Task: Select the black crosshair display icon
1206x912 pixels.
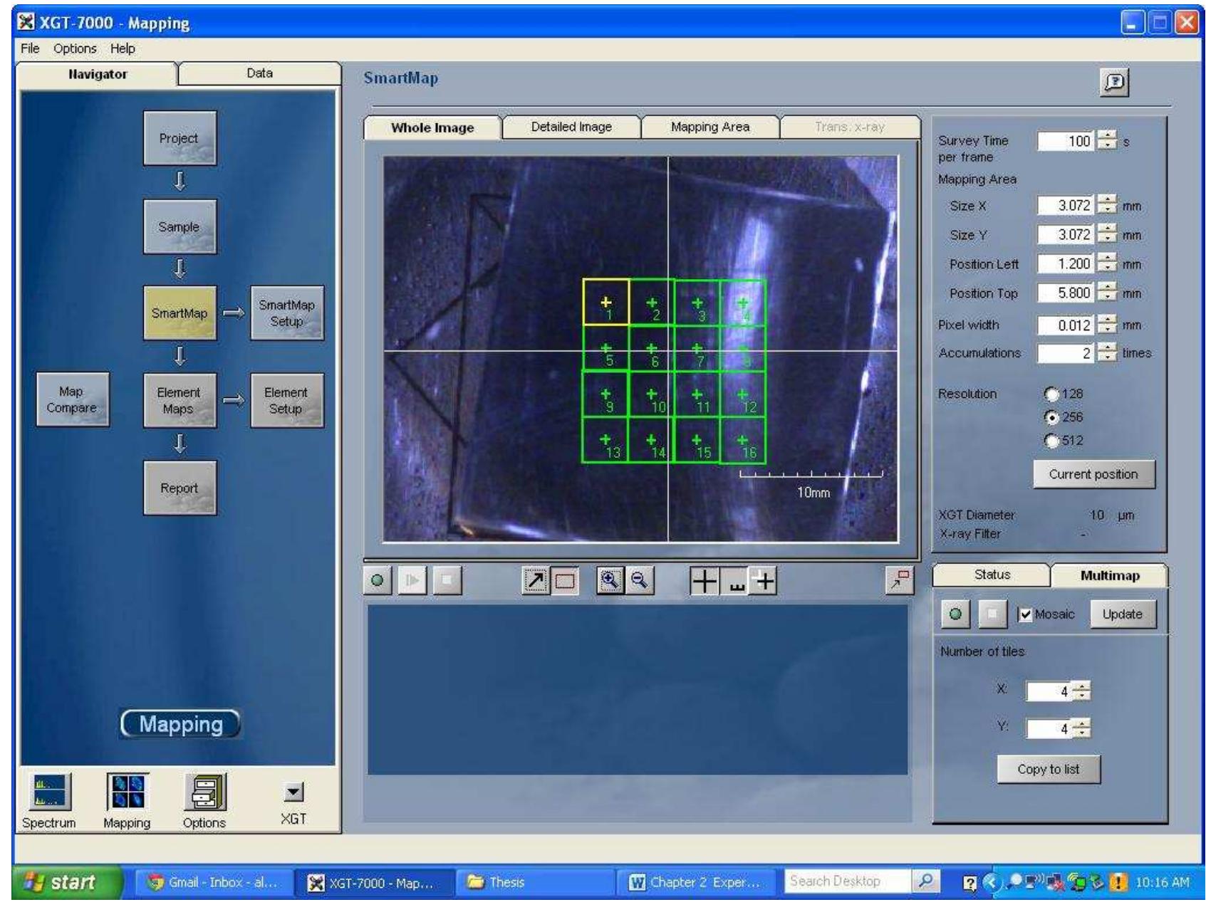Action: click(x=705, y=582)
